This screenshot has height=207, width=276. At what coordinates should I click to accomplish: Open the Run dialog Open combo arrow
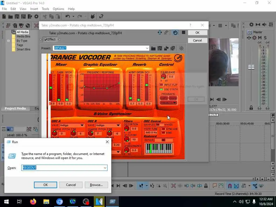coord(105,168)
